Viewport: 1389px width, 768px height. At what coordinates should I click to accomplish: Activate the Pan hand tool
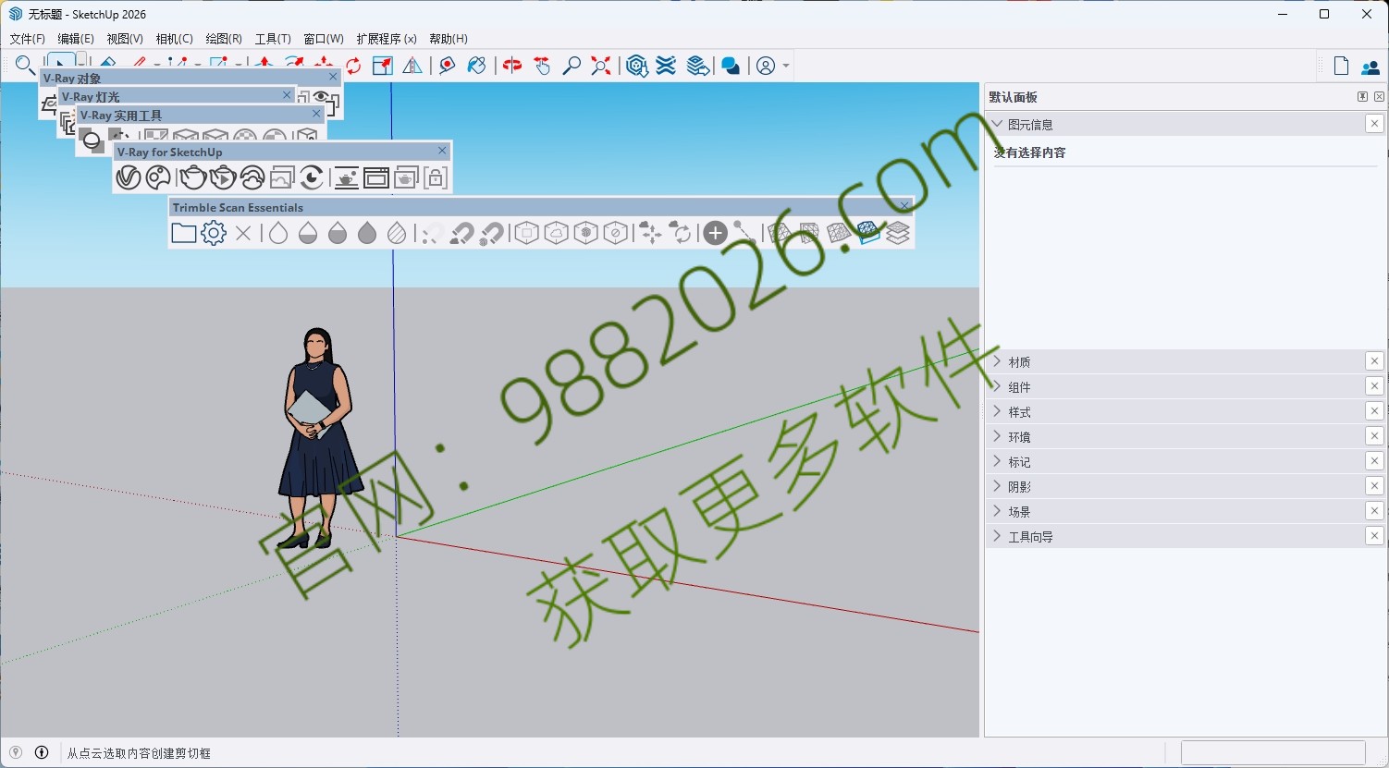[542, 66]
